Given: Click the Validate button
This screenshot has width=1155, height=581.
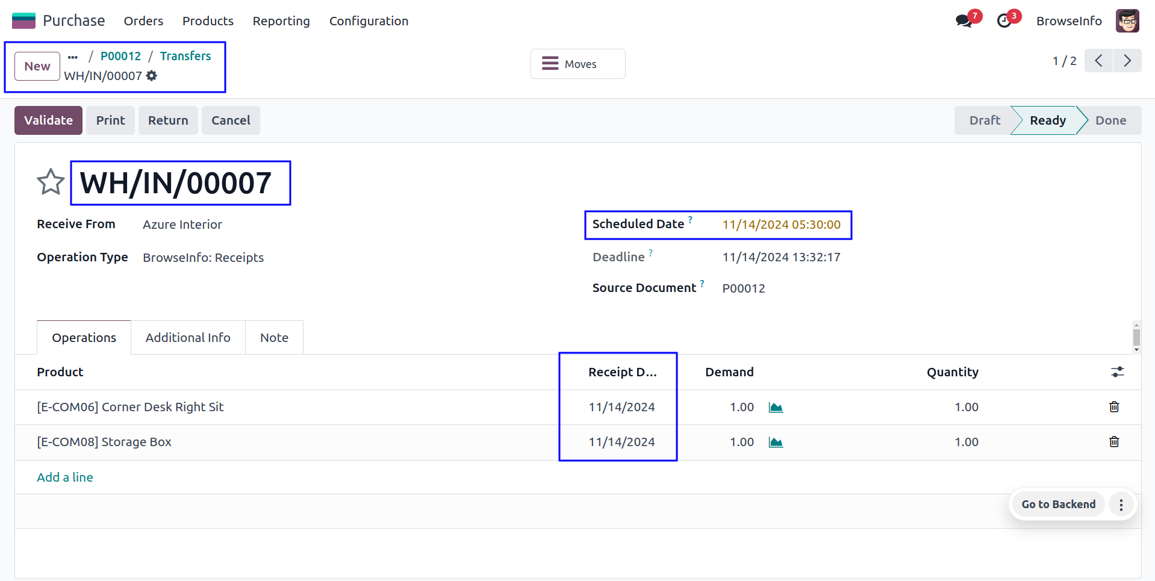Looking at the screenshot, I should point(48,120).
